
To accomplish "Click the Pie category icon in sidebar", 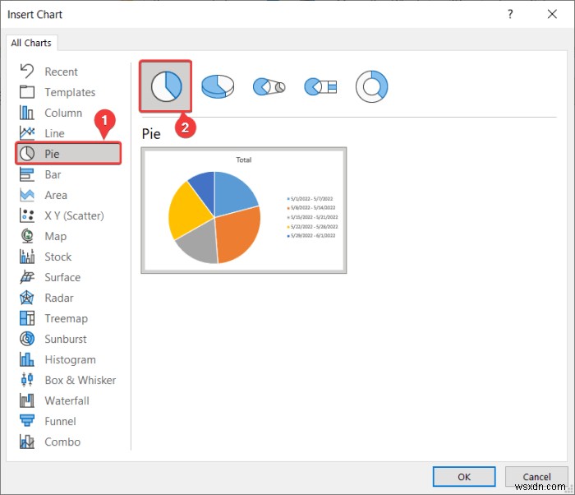I will pos(27,154).
